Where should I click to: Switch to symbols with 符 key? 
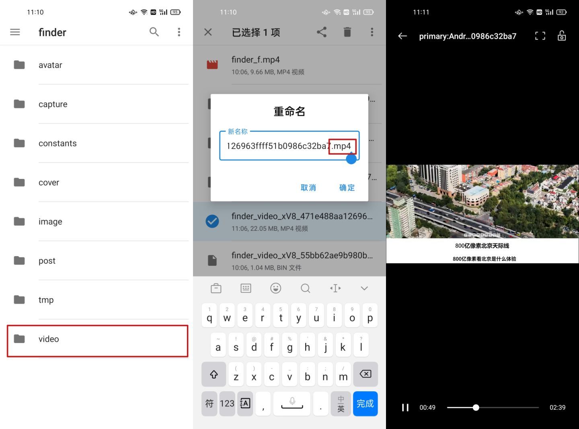209,404
